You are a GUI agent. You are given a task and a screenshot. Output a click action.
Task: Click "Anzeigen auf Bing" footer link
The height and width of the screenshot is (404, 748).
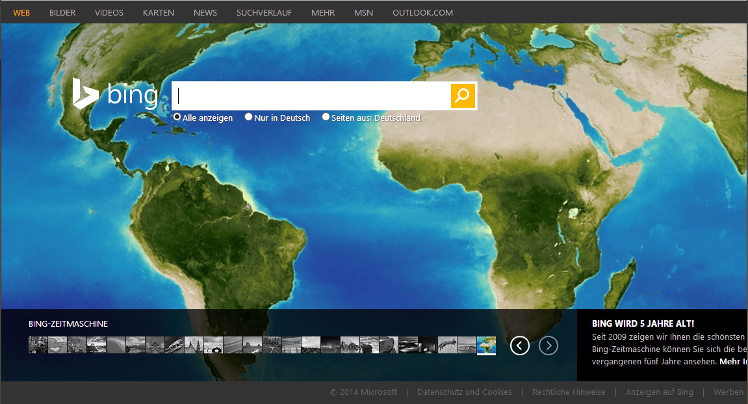click(660, 392)
